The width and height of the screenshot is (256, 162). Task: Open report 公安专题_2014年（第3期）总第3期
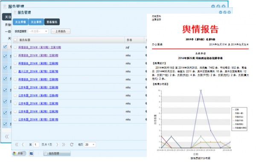[x=38, y=103]
